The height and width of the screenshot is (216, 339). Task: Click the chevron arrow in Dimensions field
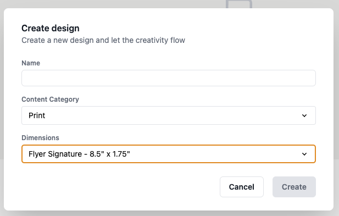[x=304, y=154]
